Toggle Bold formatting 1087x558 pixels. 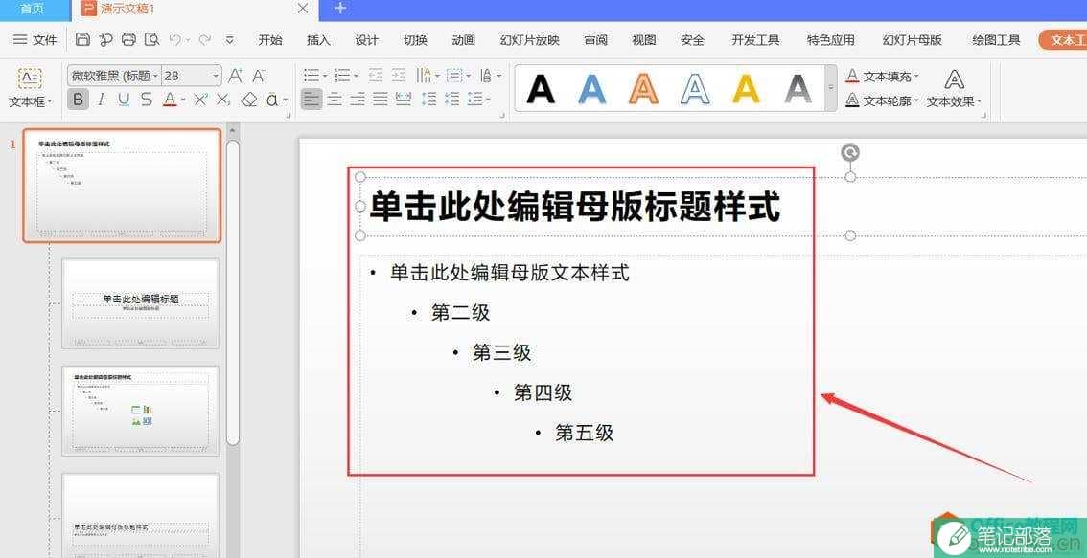point(78,100)
